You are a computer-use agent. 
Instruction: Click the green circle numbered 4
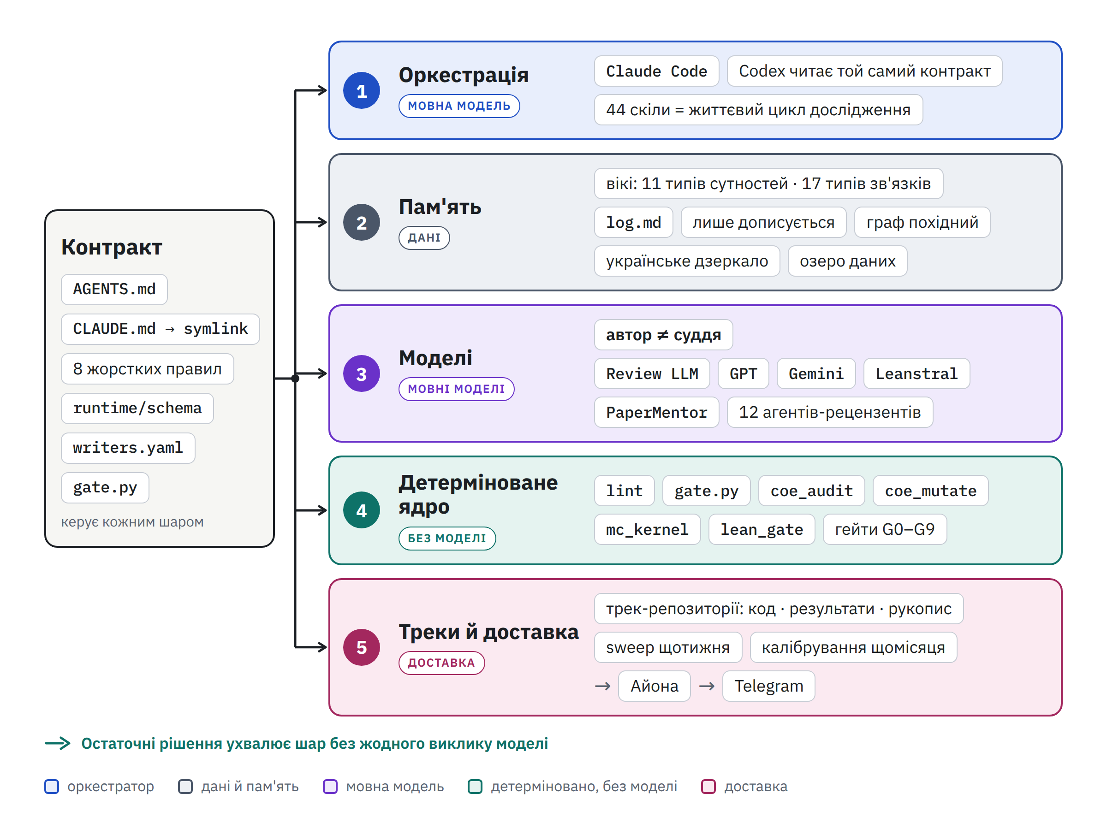pos(361,510)
